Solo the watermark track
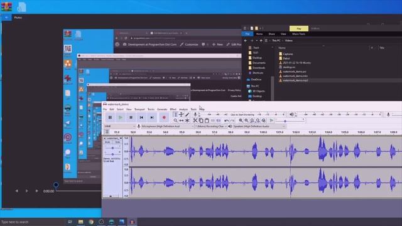The height and width of the screenshot is (226, 402). [117, 142]
